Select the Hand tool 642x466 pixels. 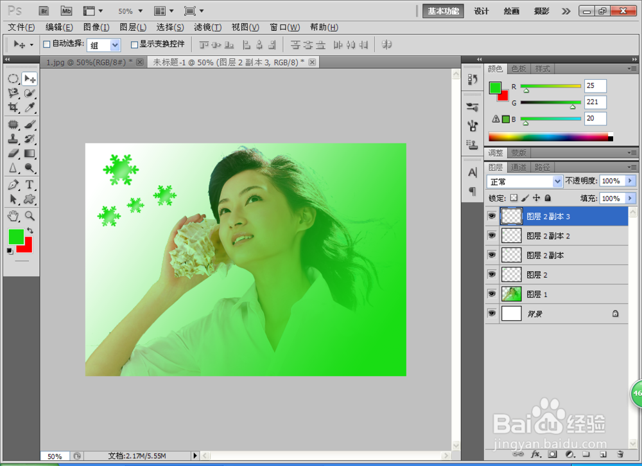point(13,215)
